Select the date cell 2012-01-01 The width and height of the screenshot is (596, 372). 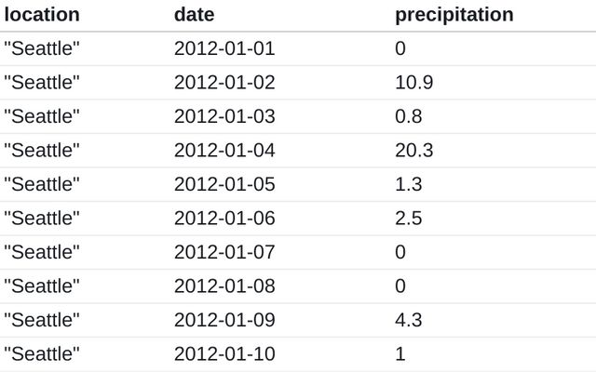point(224,48)
